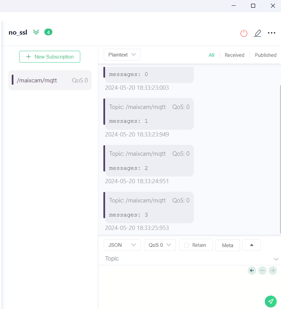Expand the Topic field chevron
This screenshot has height=309, width=281.
click(276, 259)
